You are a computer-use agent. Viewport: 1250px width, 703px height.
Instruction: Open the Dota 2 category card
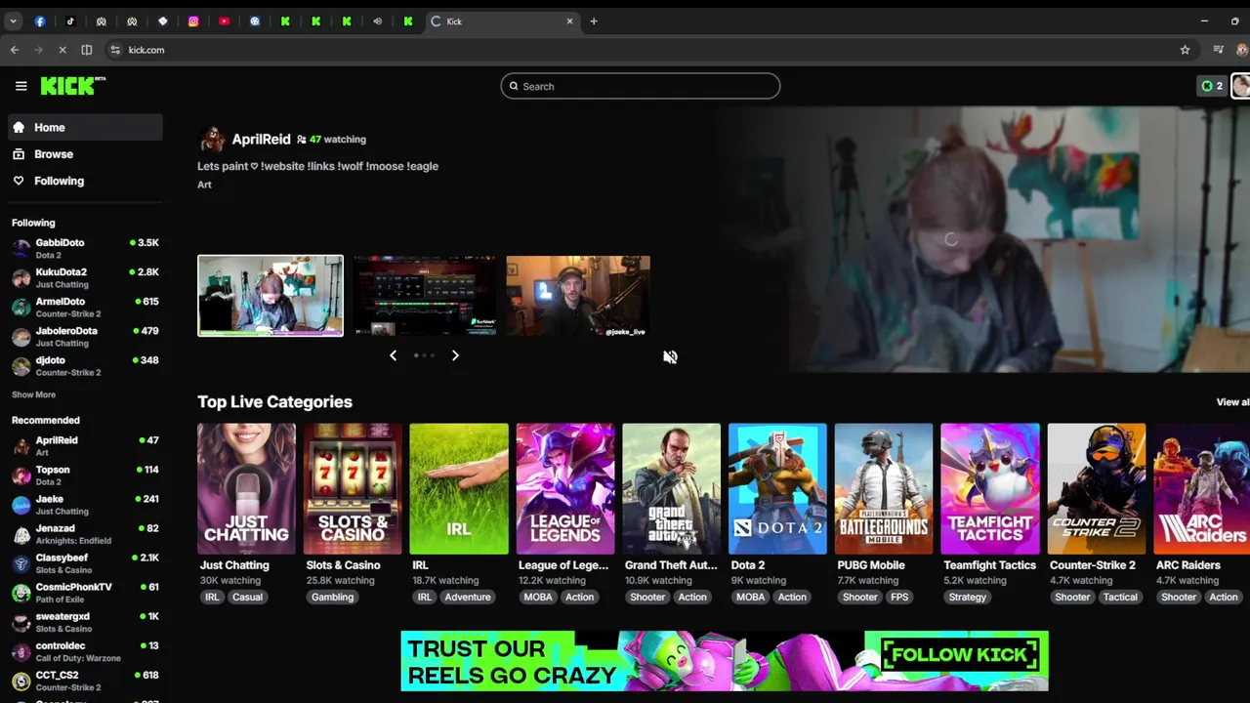pos(777,488)
